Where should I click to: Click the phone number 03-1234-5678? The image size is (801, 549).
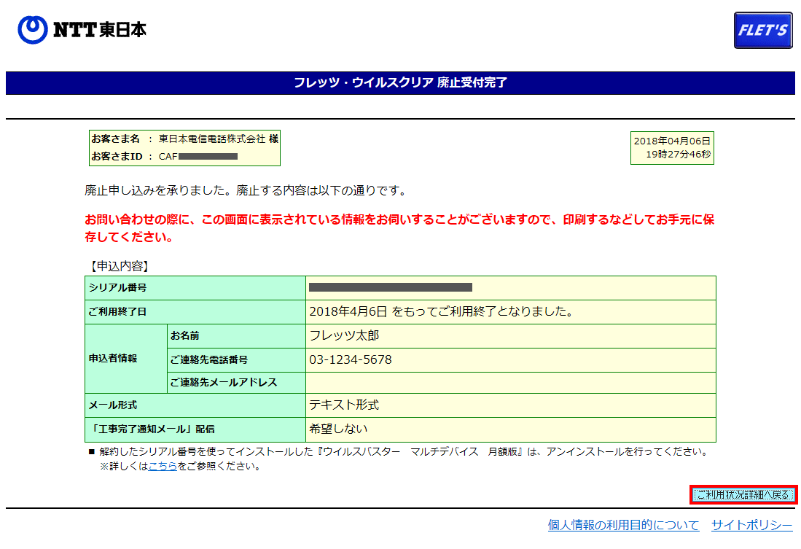(x=351, y=360)
